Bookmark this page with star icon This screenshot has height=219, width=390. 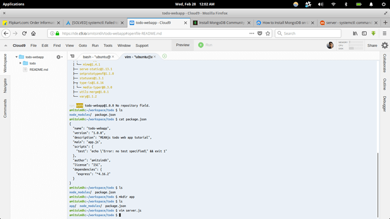click(x=268, y=34)
